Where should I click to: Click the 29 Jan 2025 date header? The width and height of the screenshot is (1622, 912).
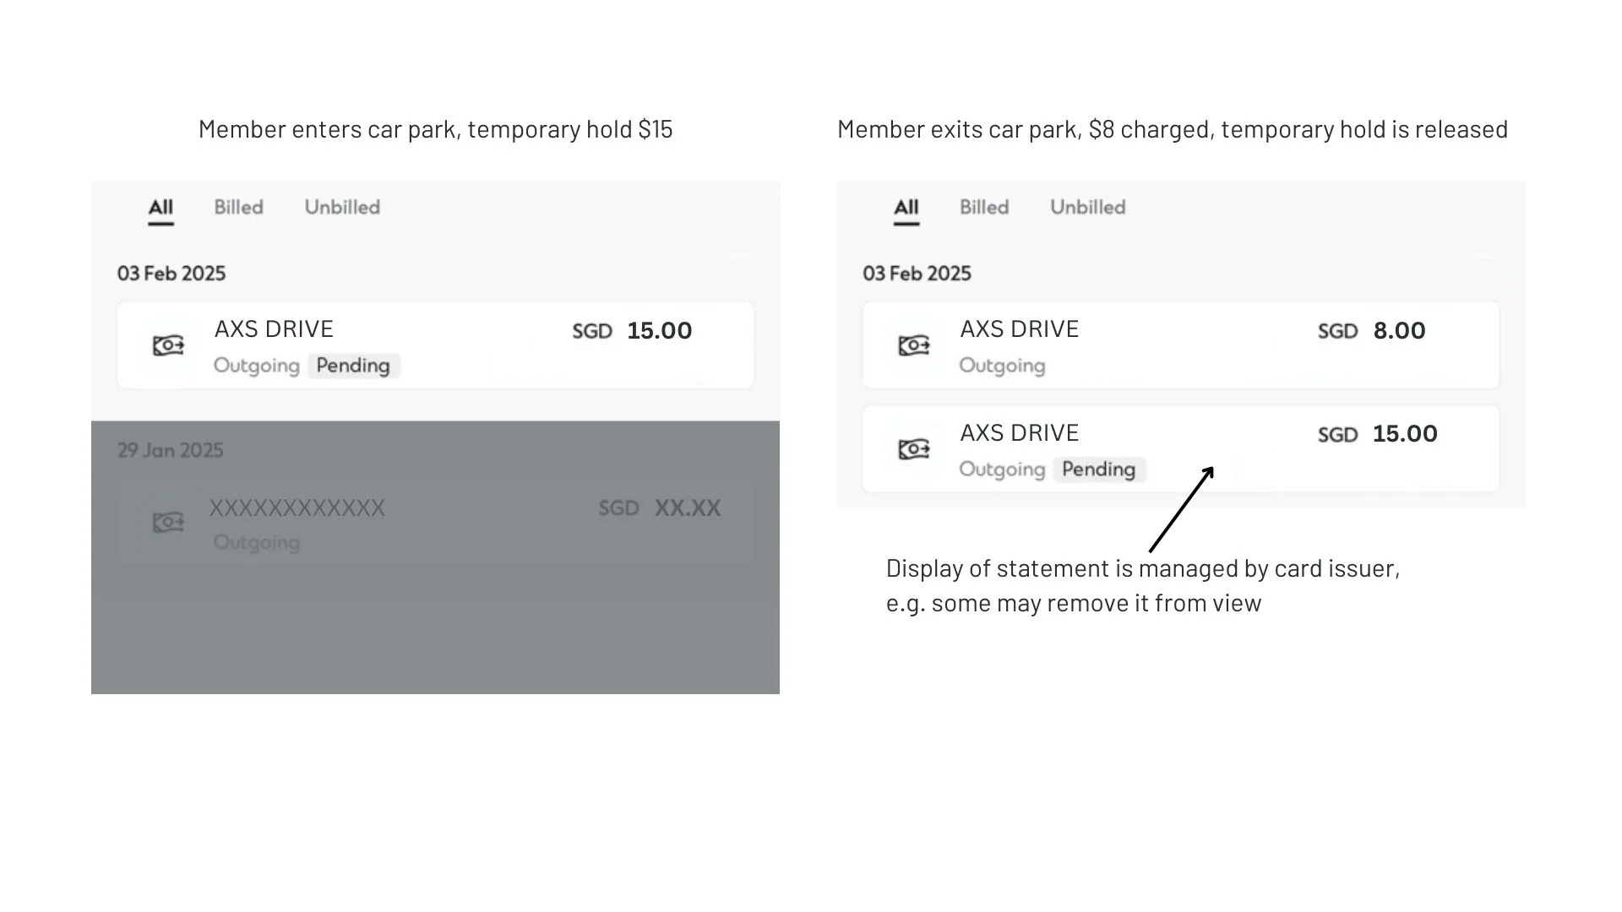pyautogui.click(x=170, y=451)
